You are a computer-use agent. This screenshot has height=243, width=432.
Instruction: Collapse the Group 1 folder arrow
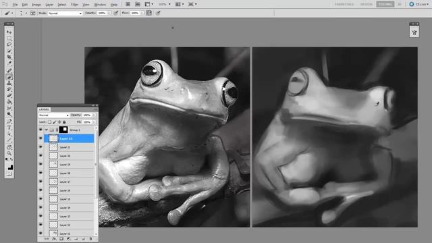(x=47, y=130)
